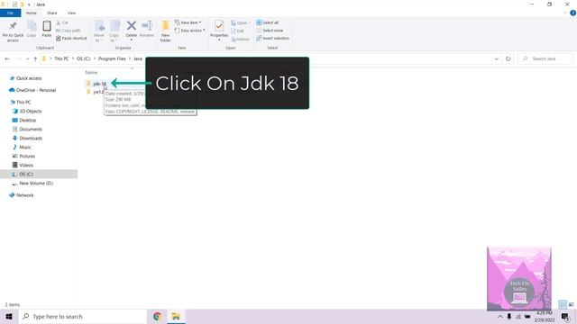577x324 pixels.
Task: Click Open in the Open group
Action: point(241,22)
